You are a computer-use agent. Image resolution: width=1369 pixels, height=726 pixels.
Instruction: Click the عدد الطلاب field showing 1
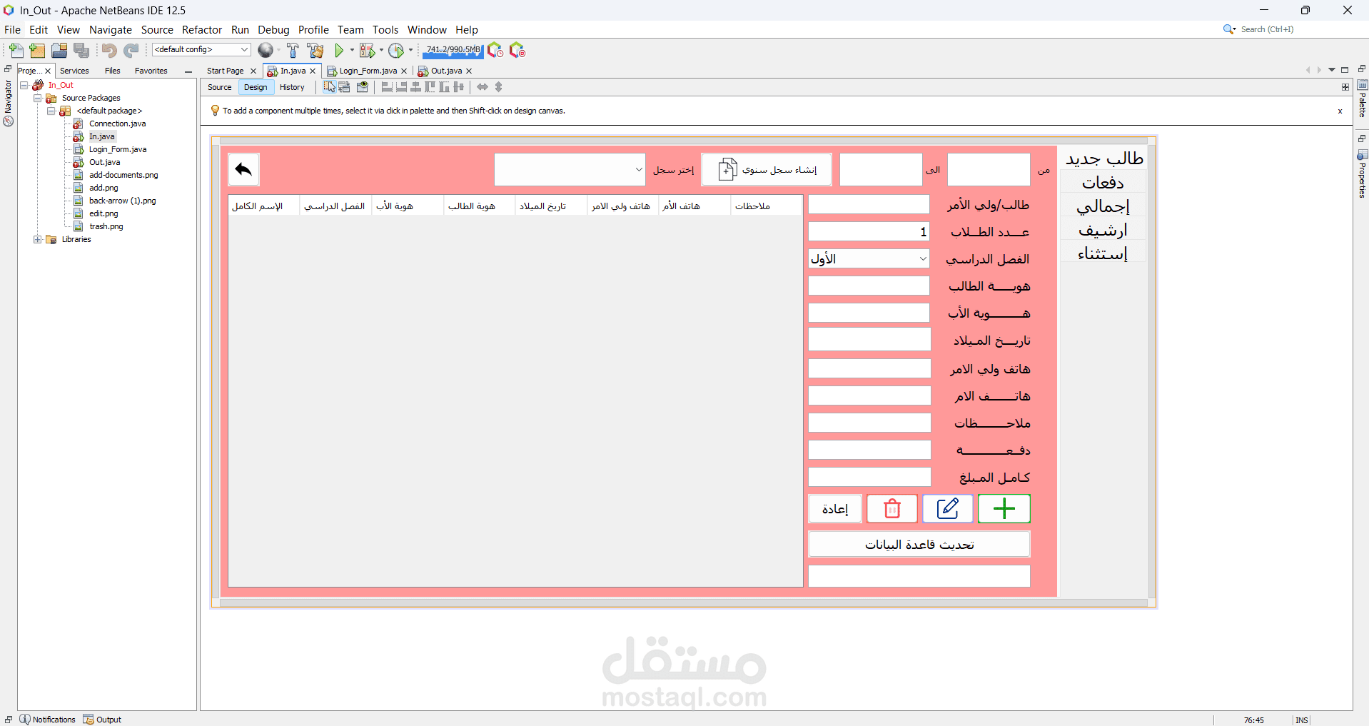pyautogui.click(x=869, y=231)
